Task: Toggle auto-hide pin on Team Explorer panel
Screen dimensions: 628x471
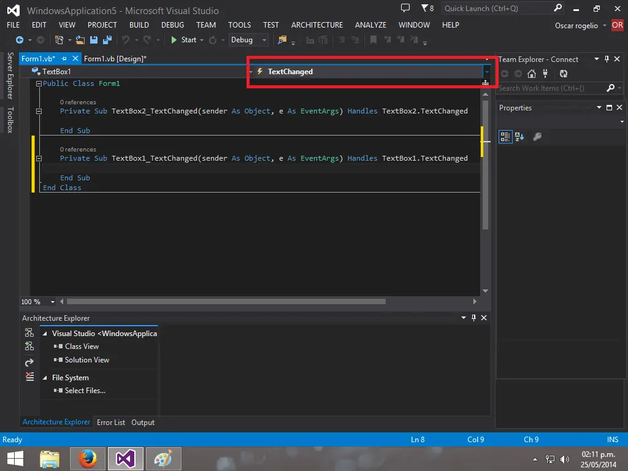Action: [x=607, y=59]
